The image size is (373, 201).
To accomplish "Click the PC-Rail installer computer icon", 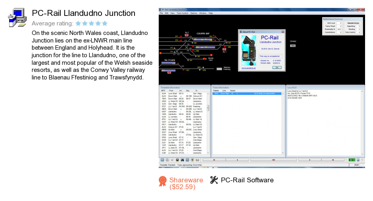I will [17, 17].
